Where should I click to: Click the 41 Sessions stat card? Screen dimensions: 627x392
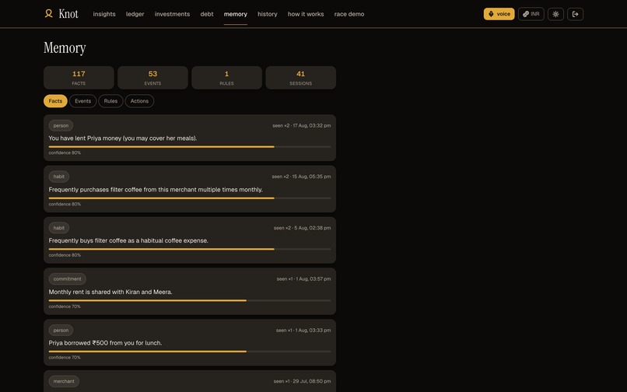[301, 78]
